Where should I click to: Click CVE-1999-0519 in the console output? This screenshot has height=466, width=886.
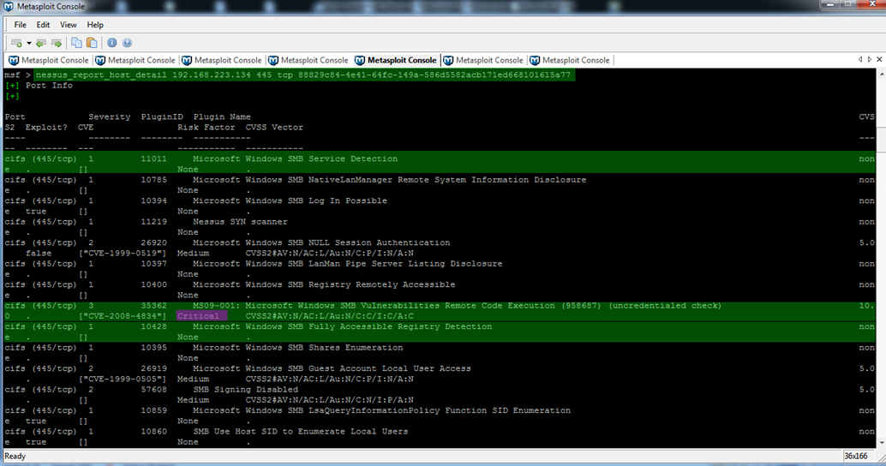[x=123, y=254]
